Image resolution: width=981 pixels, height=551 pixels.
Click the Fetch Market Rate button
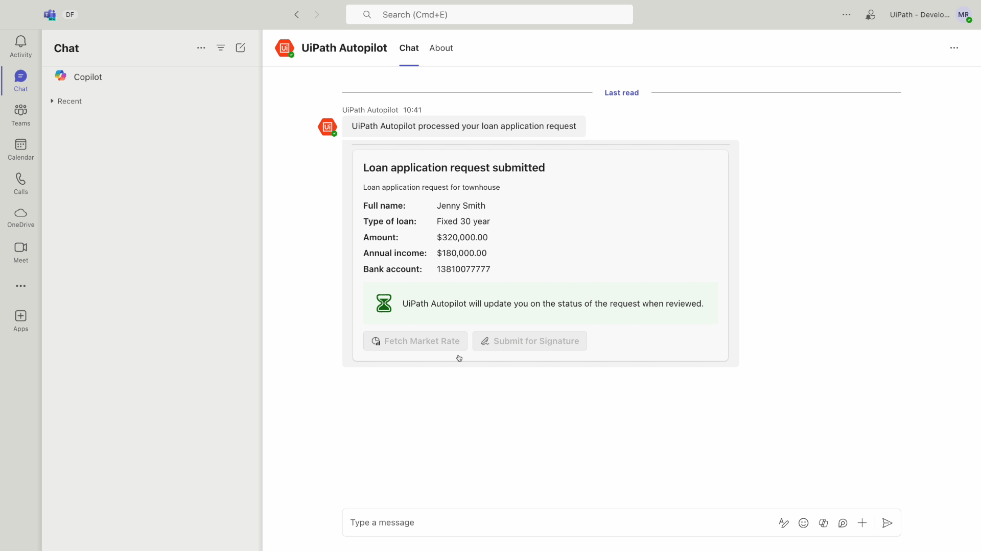pyautogui.click(x=416, y=341)
